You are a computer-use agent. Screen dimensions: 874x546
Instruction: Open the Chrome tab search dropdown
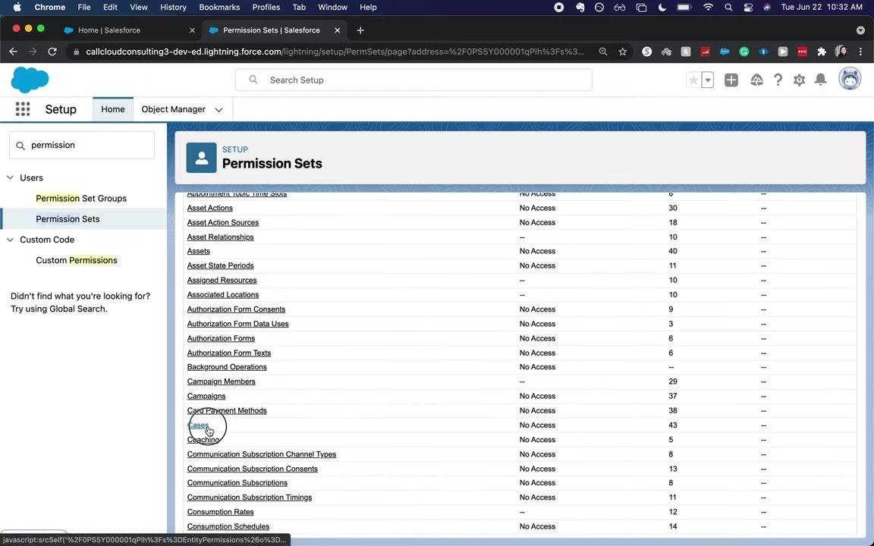coord(860,30)
